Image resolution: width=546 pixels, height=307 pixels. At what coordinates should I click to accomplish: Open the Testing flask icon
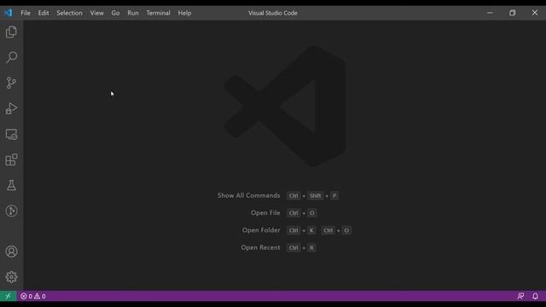pos(11,185)
